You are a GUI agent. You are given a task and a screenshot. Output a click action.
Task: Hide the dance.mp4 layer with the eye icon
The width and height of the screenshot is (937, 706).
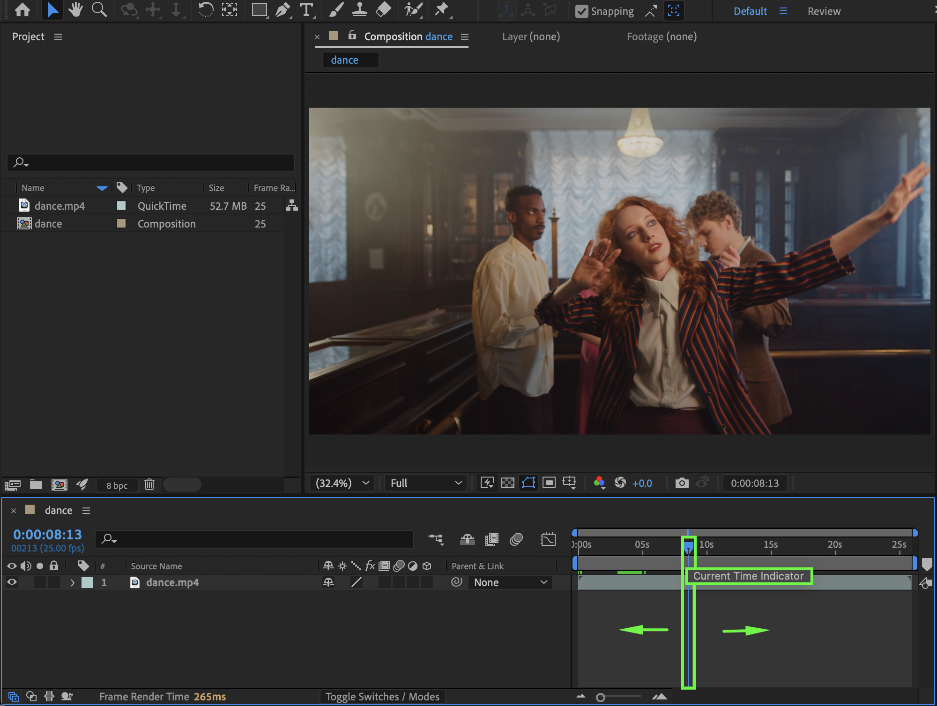click(x=12, y=582)
